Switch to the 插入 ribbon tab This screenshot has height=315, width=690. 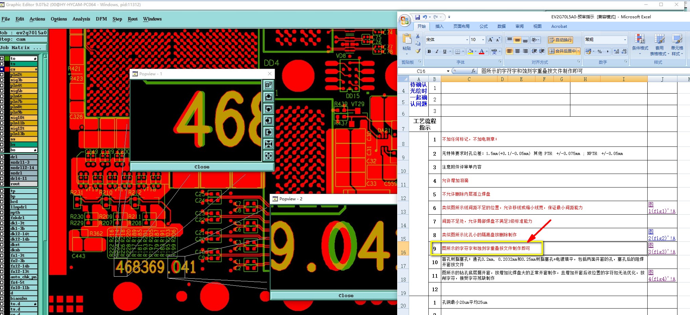[439, 26]
